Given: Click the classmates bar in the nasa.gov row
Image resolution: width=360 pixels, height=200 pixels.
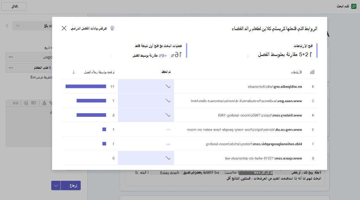Looking at the screenshot, I should click(x=91, y=101).
